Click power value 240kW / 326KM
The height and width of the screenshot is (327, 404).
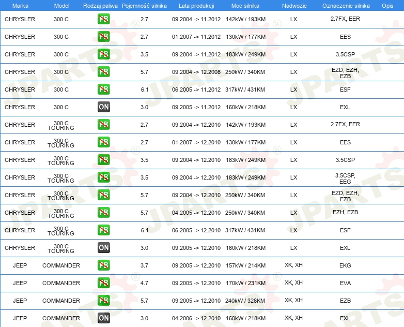[x=245, y=301]
